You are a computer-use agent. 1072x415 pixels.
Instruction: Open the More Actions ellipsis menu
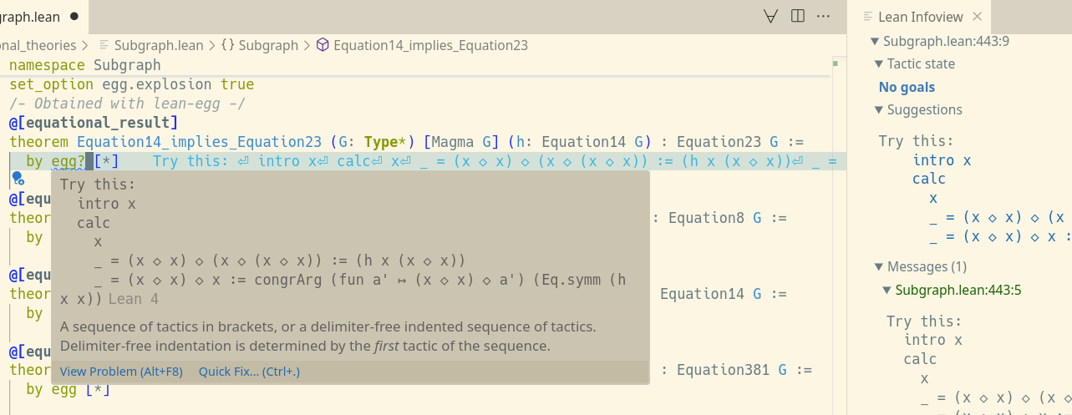pos(823,16)
